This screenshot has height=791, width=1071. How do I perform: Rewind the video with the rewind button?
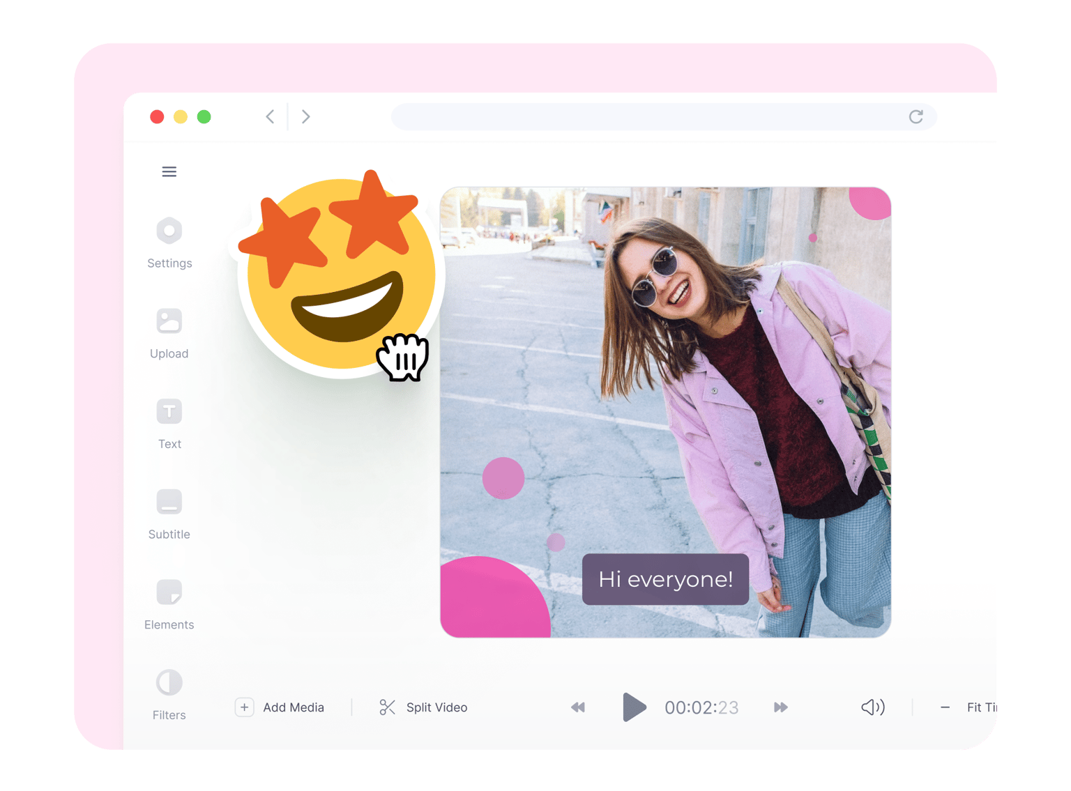coord(578,707)
